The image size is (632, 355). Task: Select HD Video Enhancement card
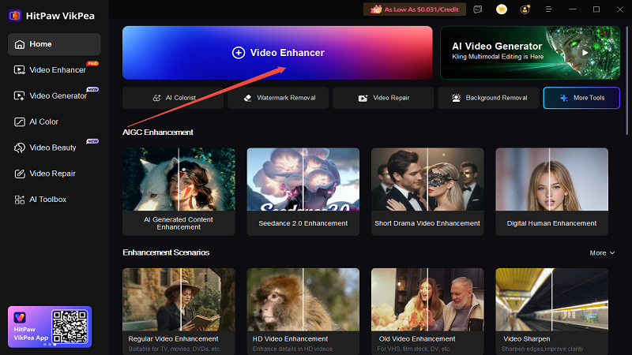point(303,312)
